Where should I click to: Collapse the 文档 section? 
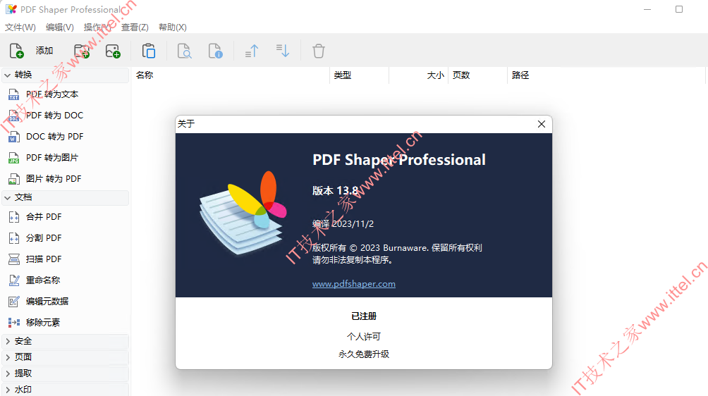66,197
